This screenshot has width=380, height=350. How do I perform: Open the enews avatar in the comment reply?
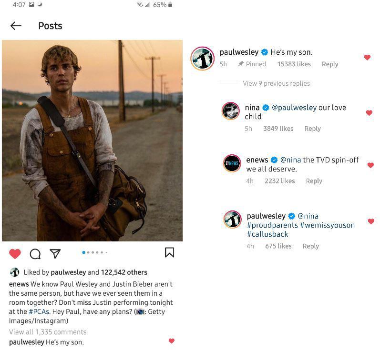(x=232, y=163)
